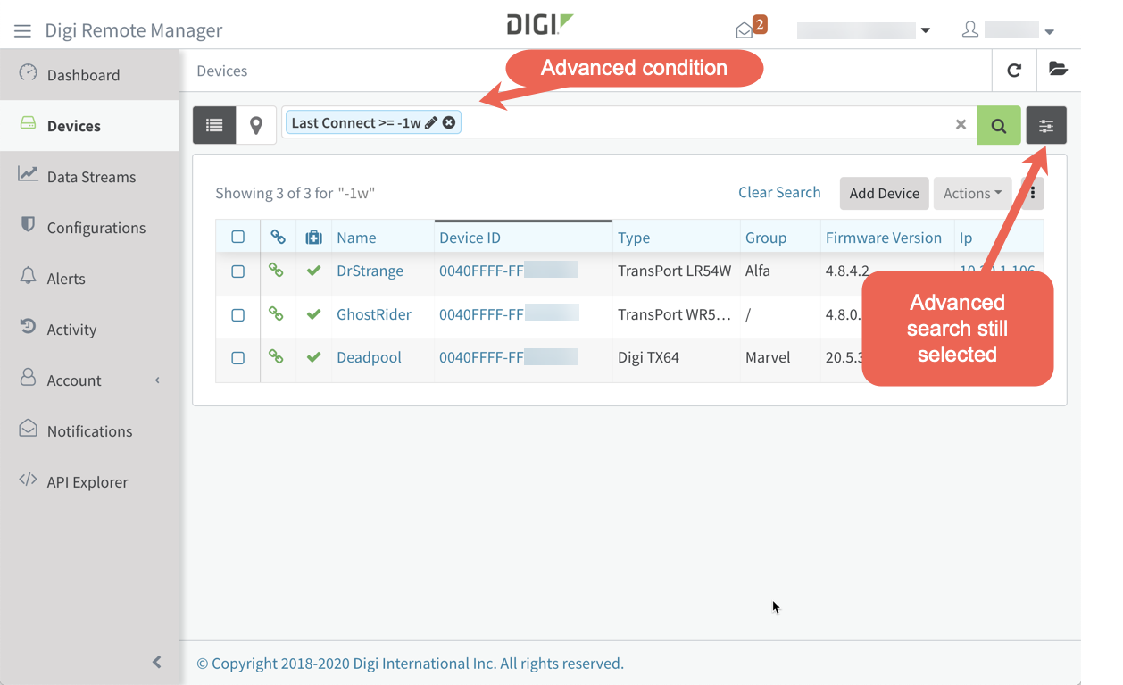Open GhostRider's Device ID link
Viewport: 1123px width, 685px height.
pos(509,314)
